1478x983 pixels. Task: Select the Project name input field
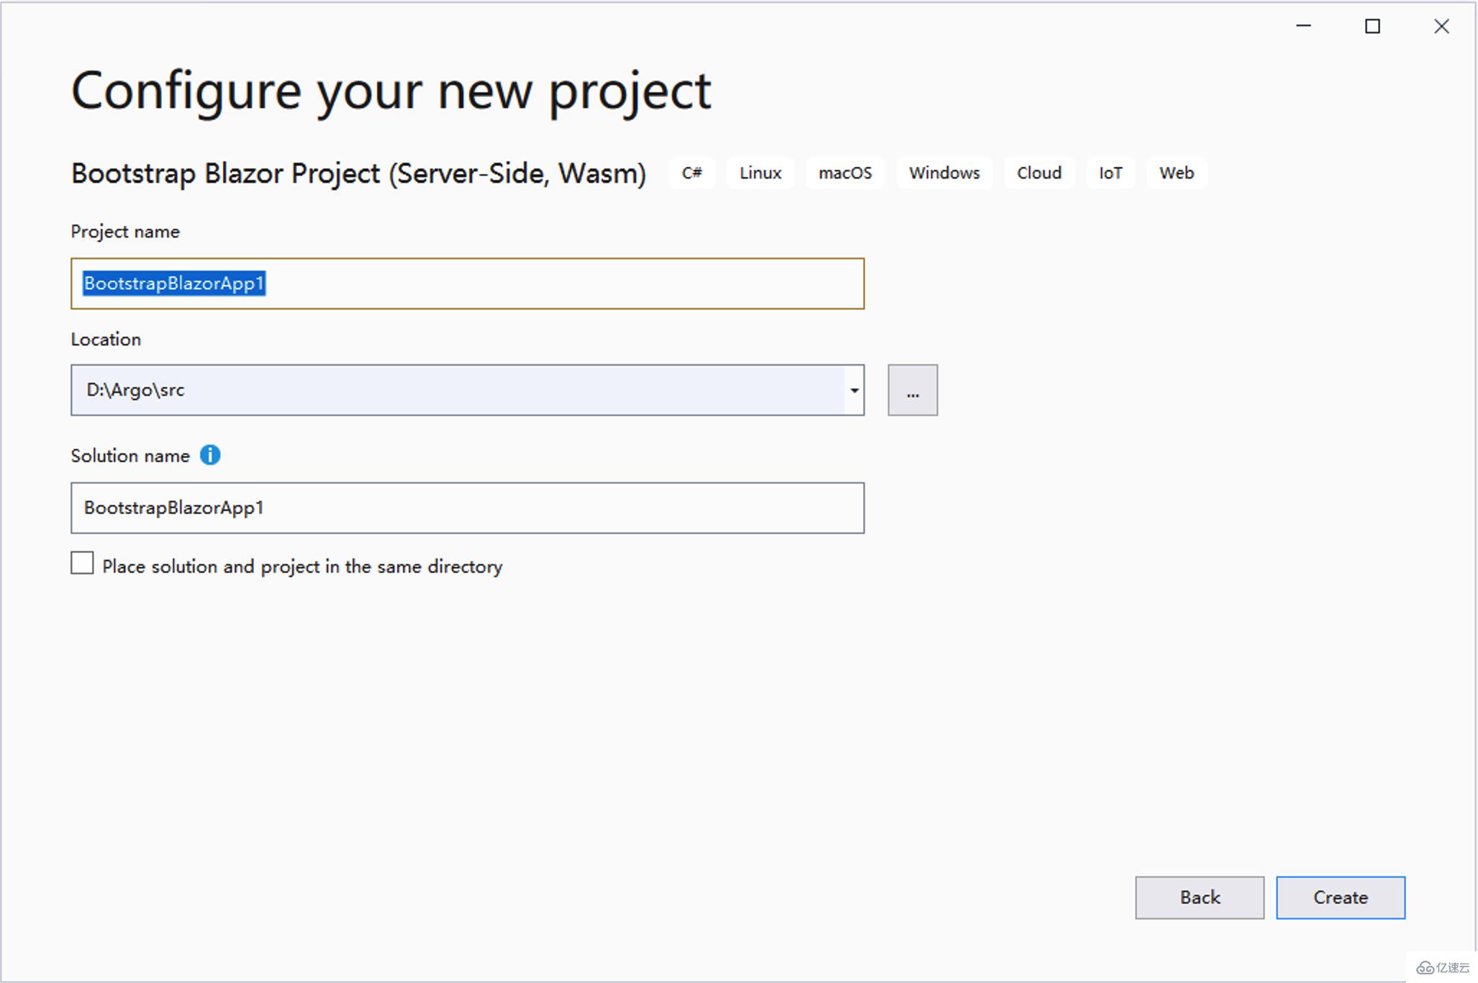pos(468,283)
